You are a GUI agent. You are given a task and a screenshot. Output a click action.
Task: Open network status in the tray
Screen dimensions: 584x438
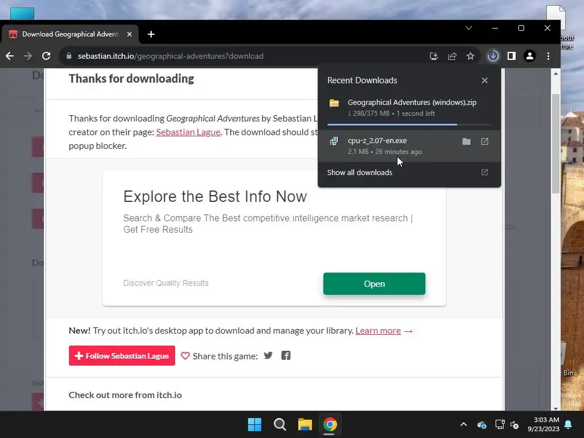[x=500, y=424]
